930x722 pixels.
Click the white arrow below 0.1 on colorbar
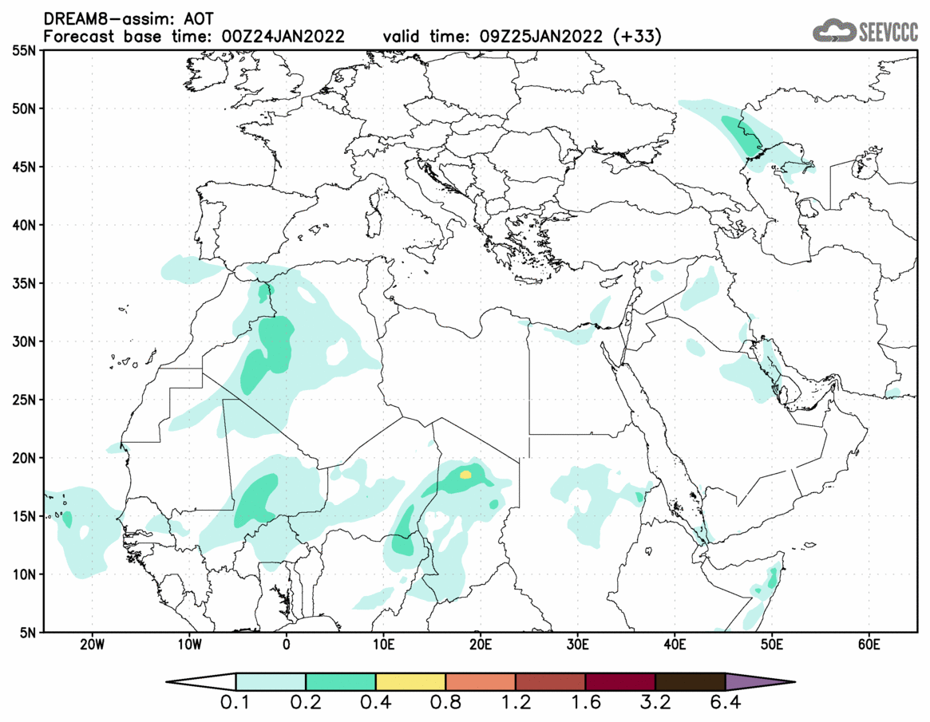[202, 681]
